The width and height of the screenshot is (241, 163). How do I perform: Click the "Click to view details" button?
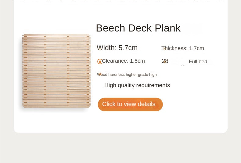coord(130,104)
